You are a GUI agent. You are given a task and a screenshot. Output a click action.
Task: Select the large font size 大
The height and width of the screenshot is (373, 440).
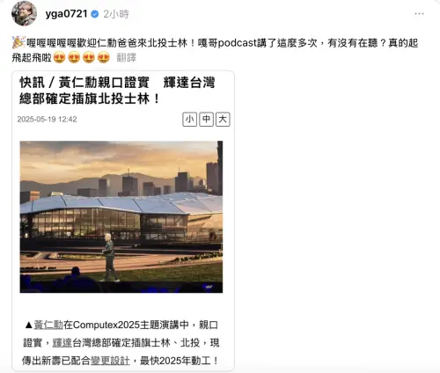(x=223, y=120)
